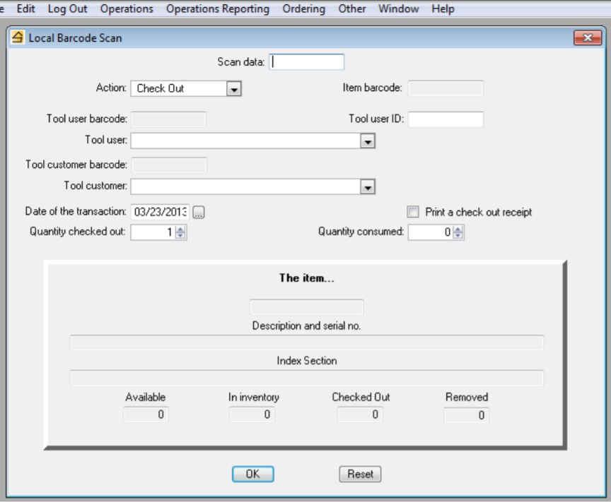Expand the Tool customer dropdown
The image size is (611, 502).
(x=368, y=187)
